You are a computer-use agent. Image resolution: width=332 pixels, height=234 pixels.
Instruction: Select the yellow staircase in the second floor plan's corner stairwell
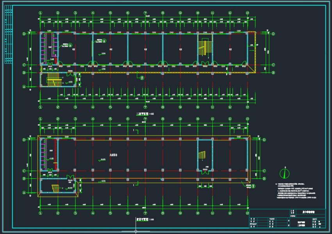(x=54, y=80)
